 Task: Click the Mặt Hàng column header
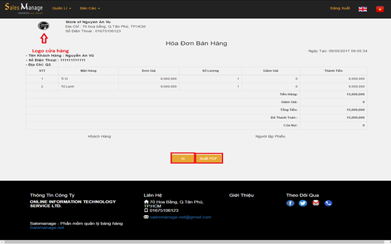pos(88,71)
